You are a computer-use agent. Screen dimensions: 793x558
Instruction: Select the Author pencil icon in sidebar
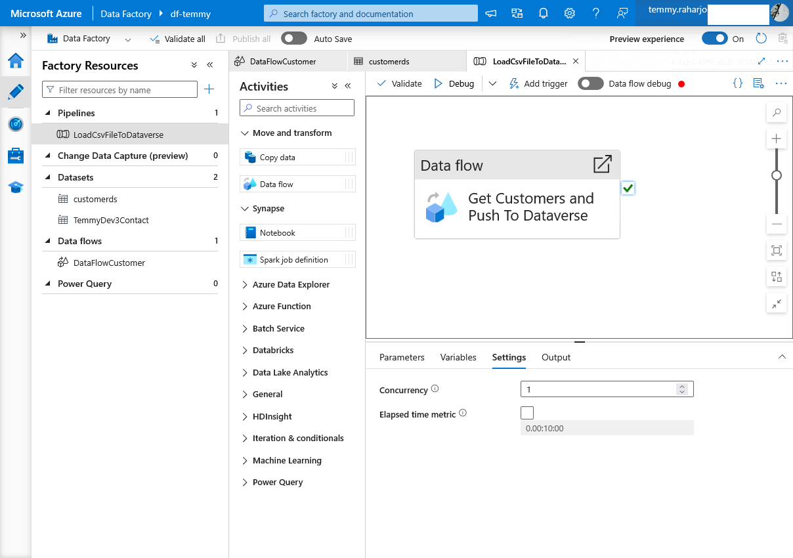(16, 92)
